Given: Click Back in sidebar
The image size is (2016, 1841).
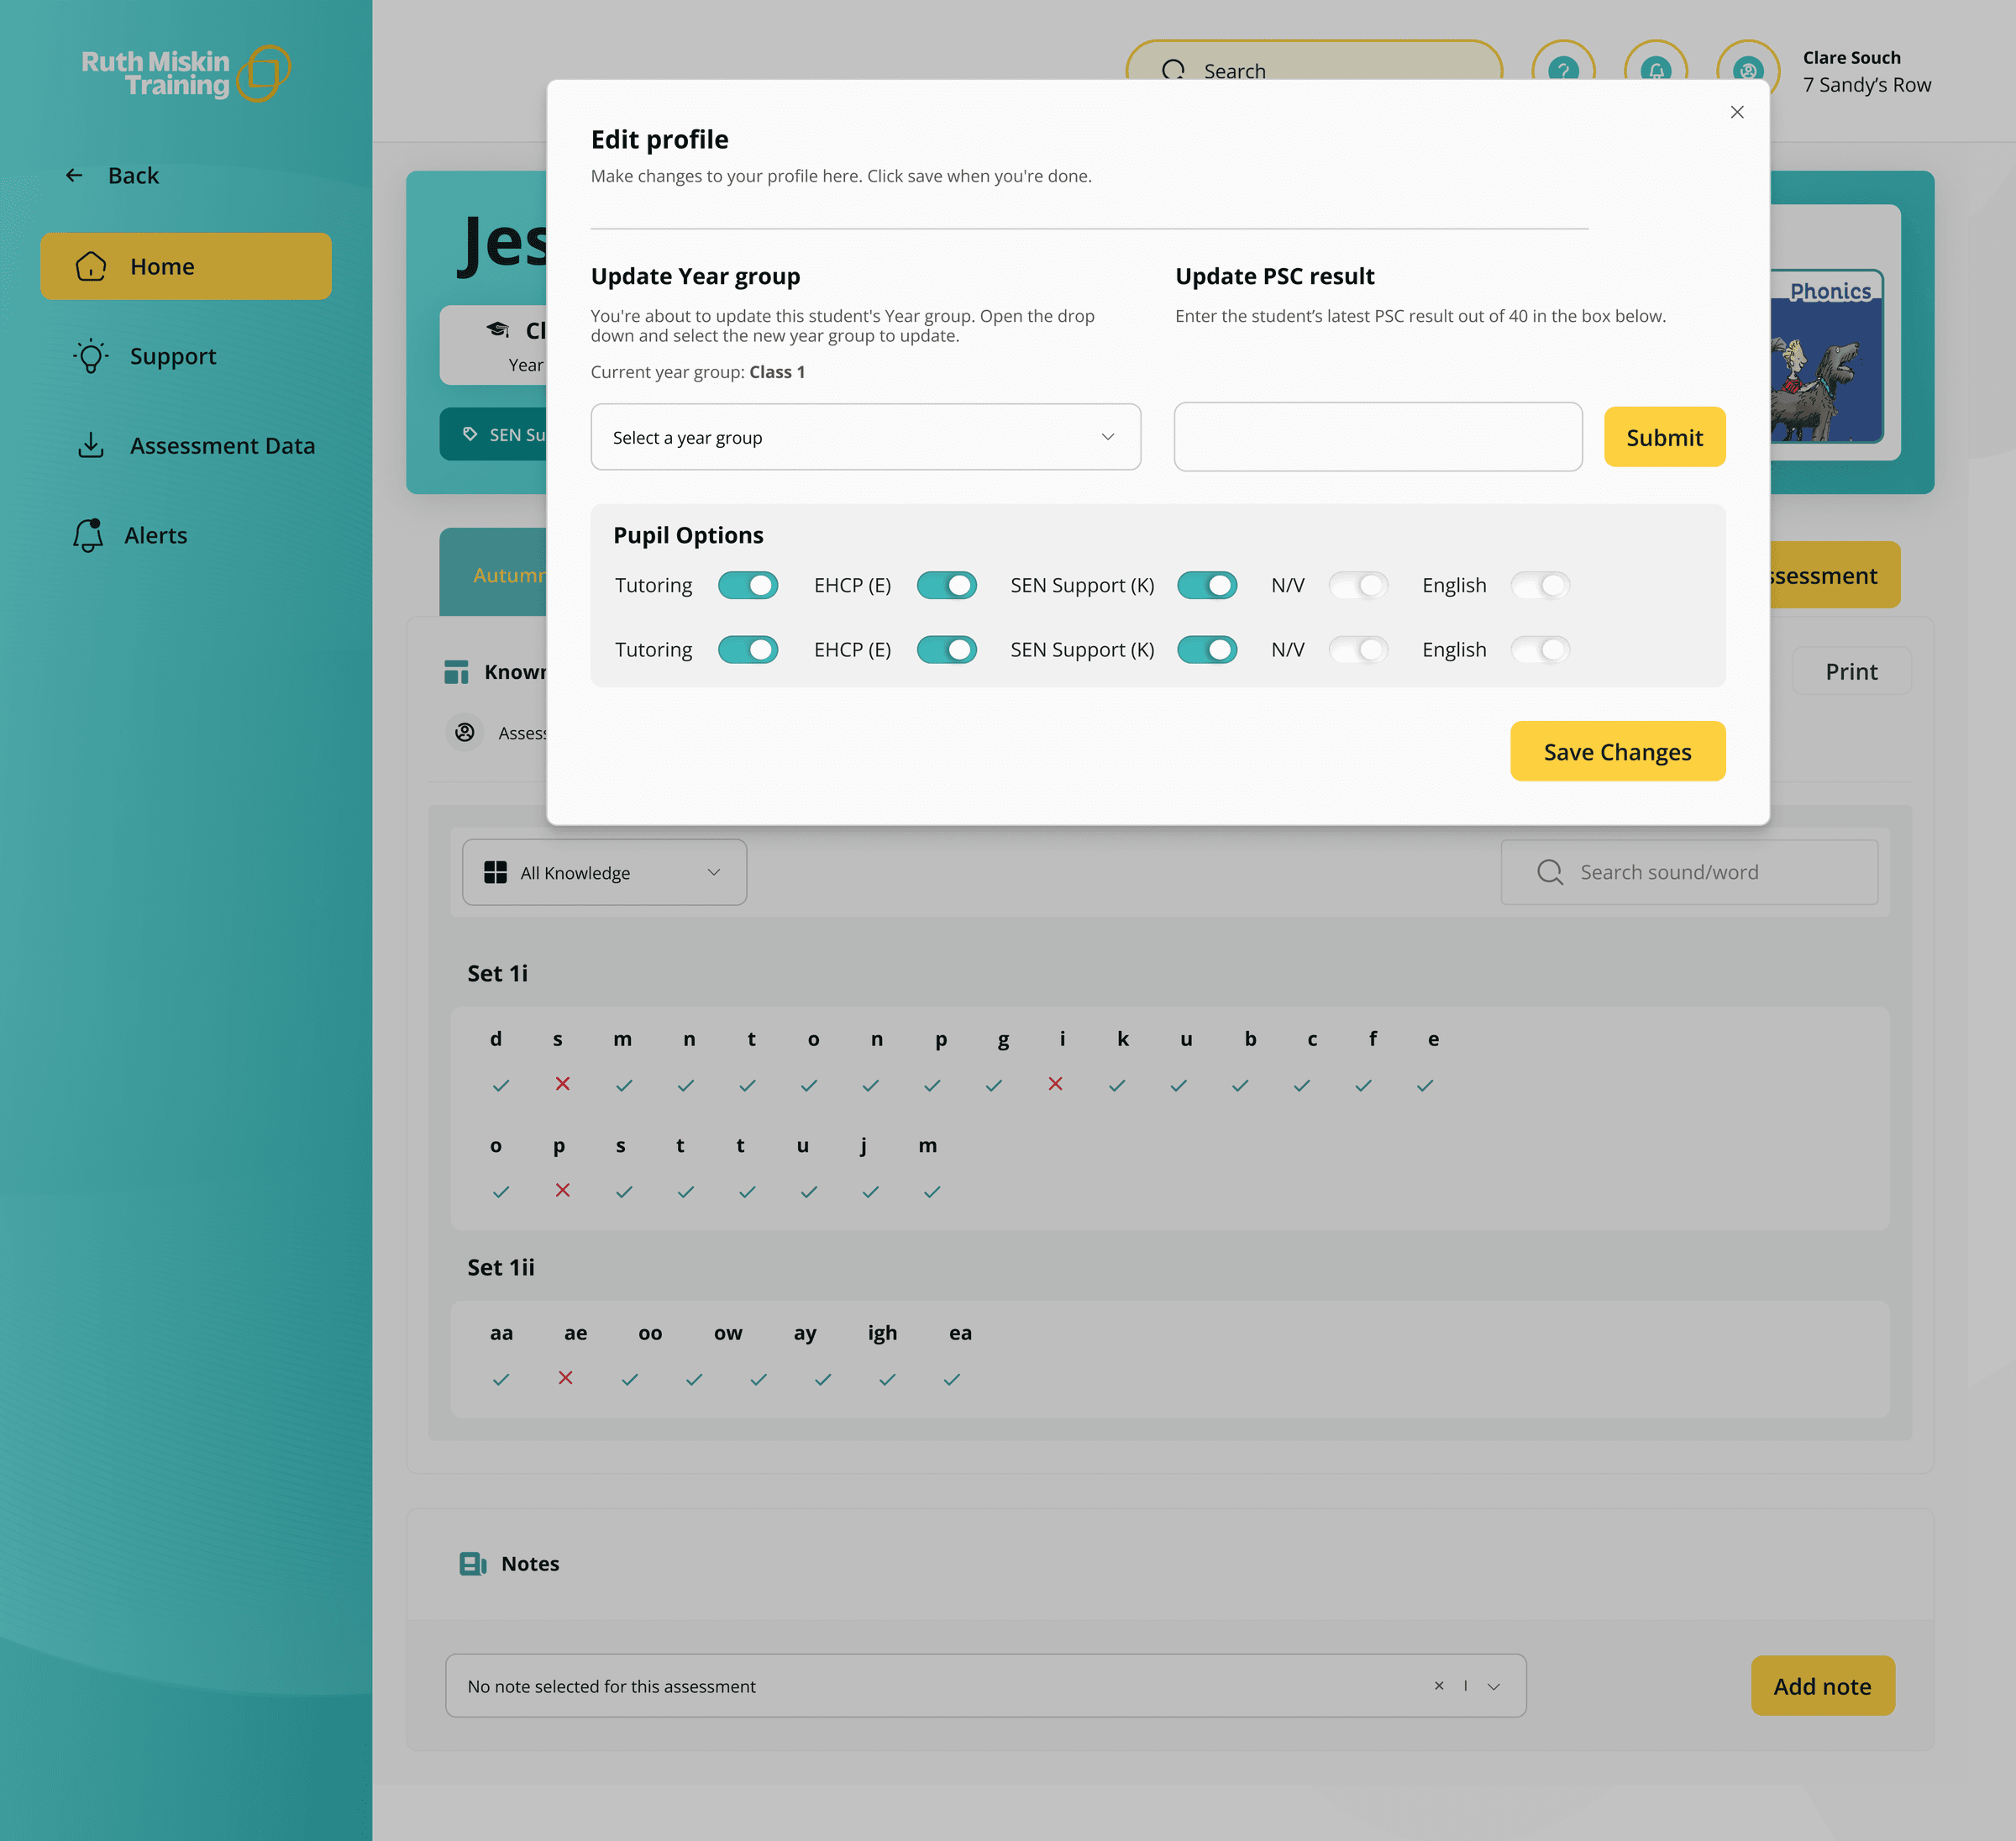Looking at the screenshot, I should (112, 175).
